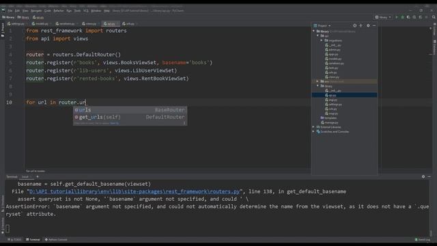Open the Event Log
Screen dimensions: 437x246
coord(423,240)
